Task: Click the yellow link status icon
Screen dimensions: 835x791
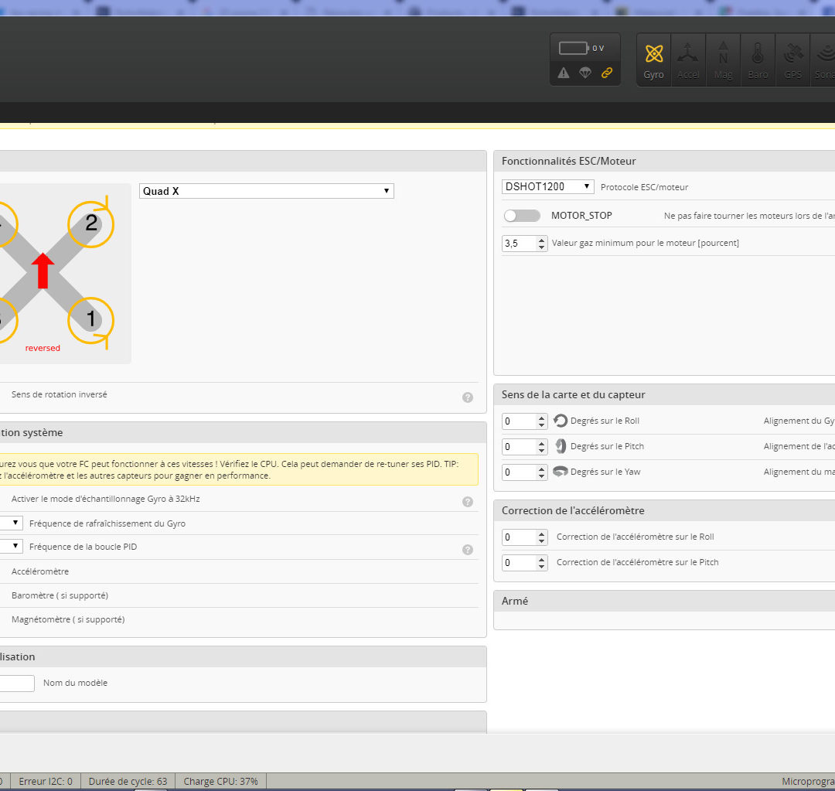Action: click(607, 73)
